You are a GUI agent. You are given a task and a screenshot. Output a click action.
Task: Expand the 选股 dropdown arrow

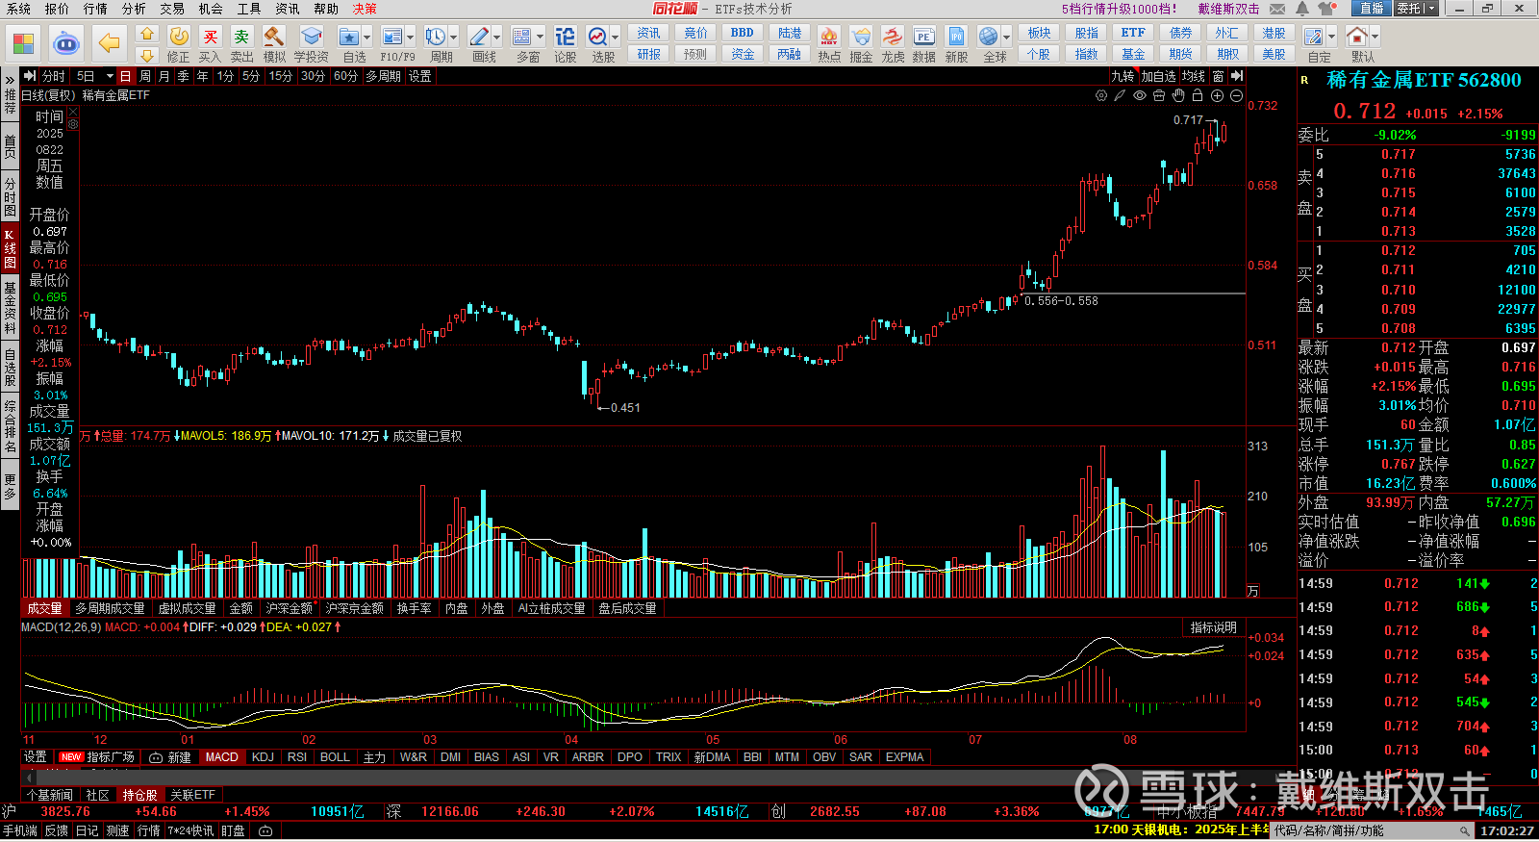tap(616, 38)
